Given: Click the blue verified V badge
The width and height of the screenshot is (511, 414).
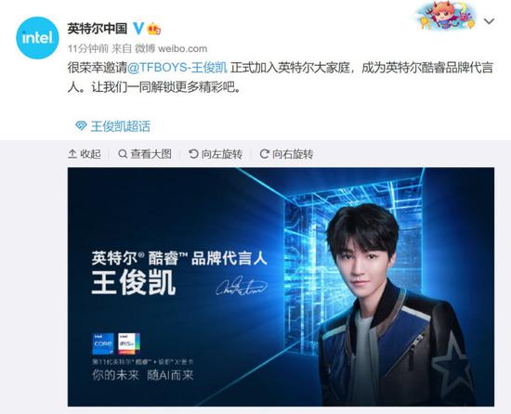Looking at the screenshot, I should click(x=138, y=29).
